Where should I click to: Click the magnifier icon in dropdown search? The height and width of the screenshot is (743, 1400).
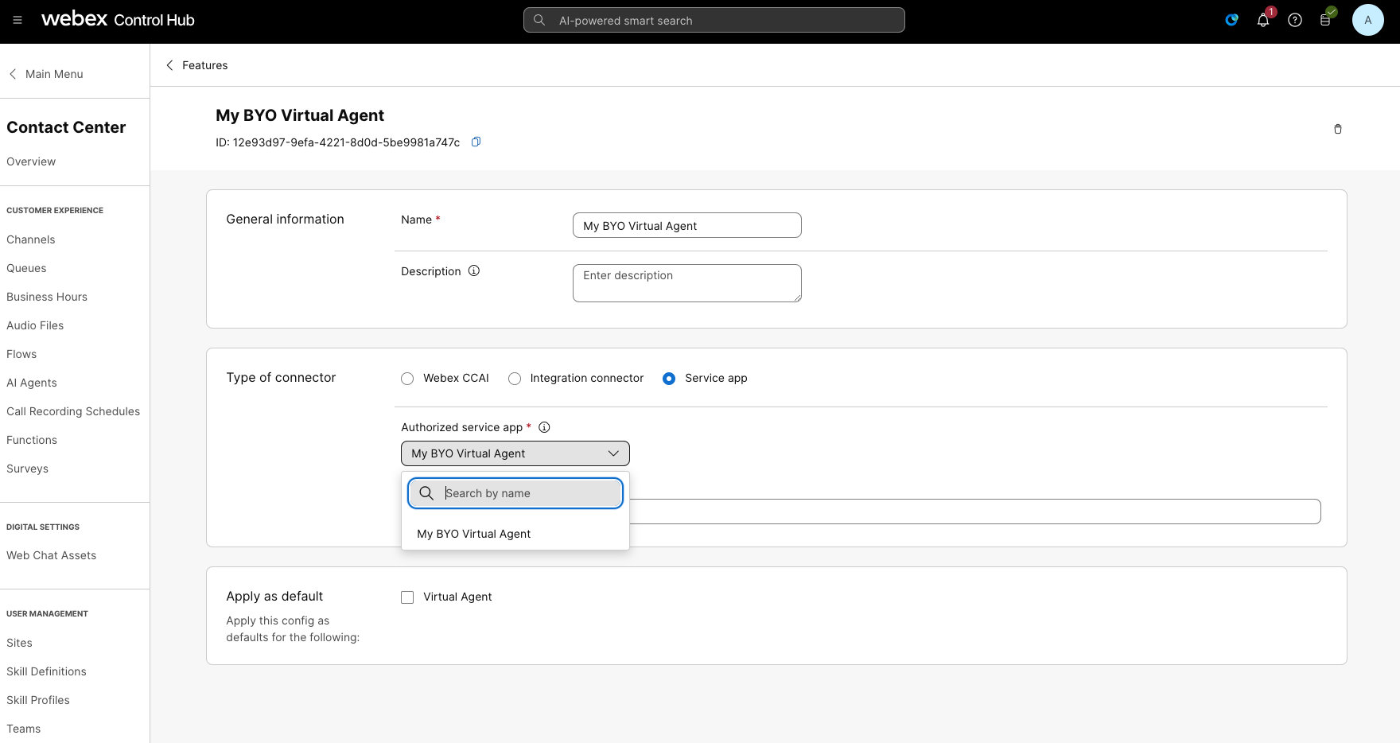coord(426,493)
